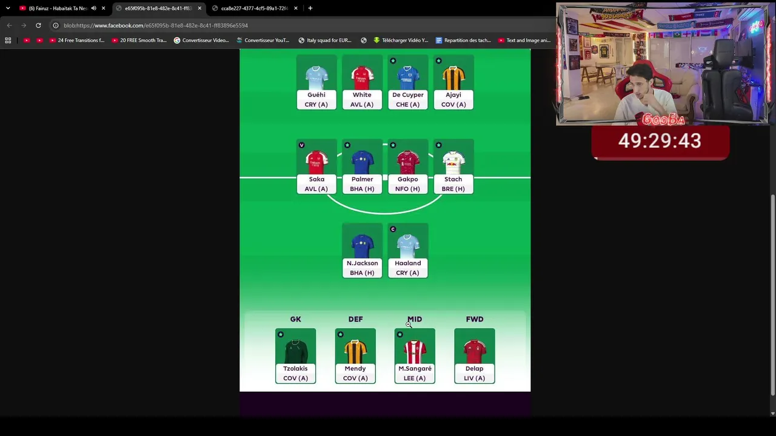Click the star badge on Stach

pos(438,145)
